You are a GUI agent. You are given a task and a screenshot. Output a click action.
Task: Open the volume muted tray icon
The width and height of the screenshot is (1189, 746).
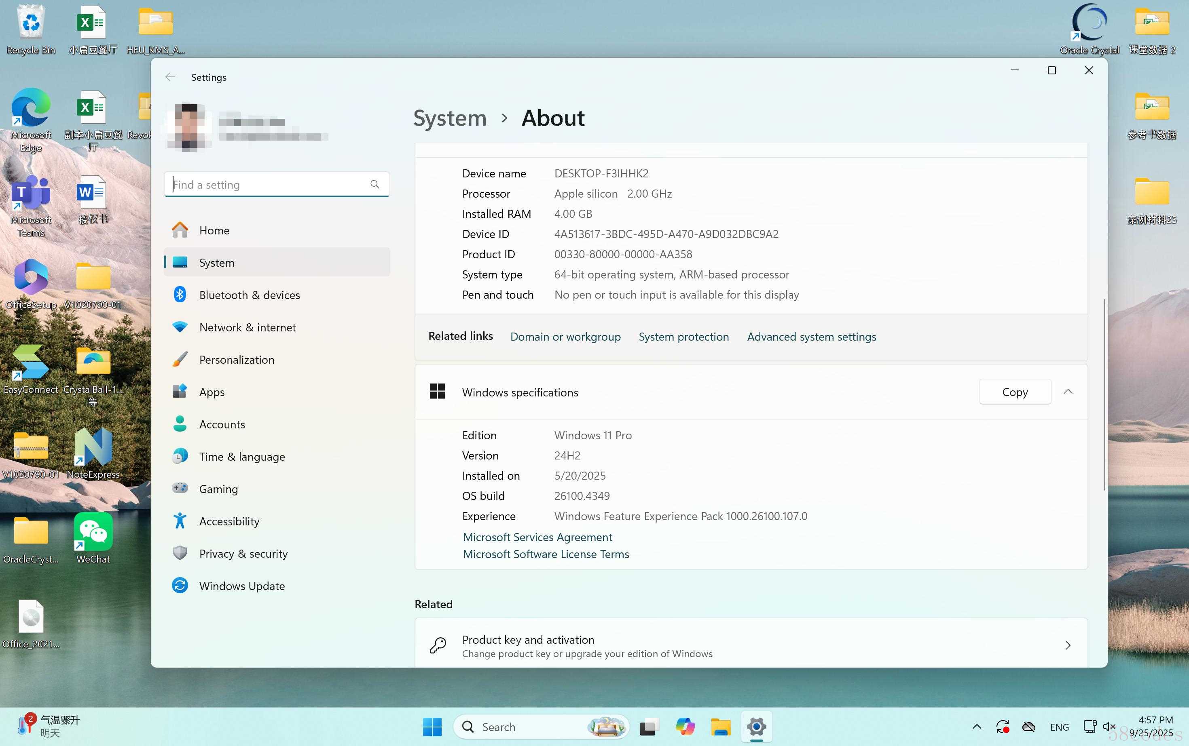tap(1109, 727)
